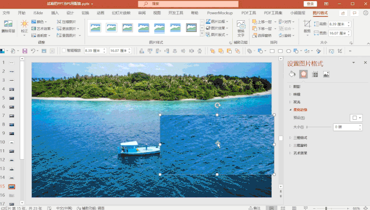Viewport: 370px width, 210px height.
Task: Click the ribbon Height (高度) field 8.39 厘米
Action: point(340,24)
